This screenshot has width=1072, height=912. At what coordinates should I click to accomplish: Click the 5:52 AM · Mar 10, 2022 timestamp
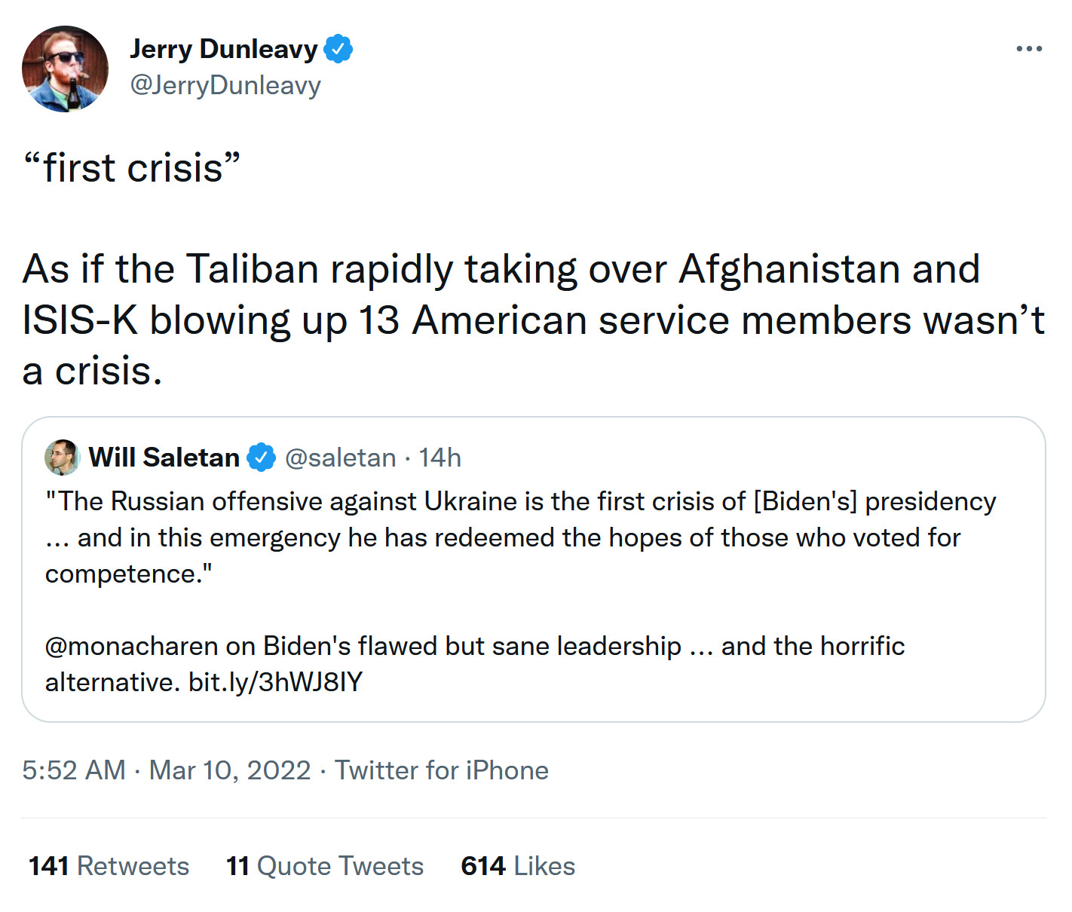coord(166,770)
